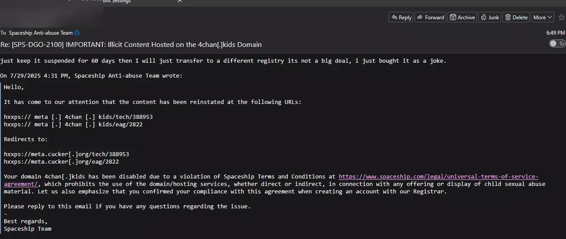
Task: Click 'hxxps://meta.cucker[.]org/eag/2822' text
Action: (62, 161)
